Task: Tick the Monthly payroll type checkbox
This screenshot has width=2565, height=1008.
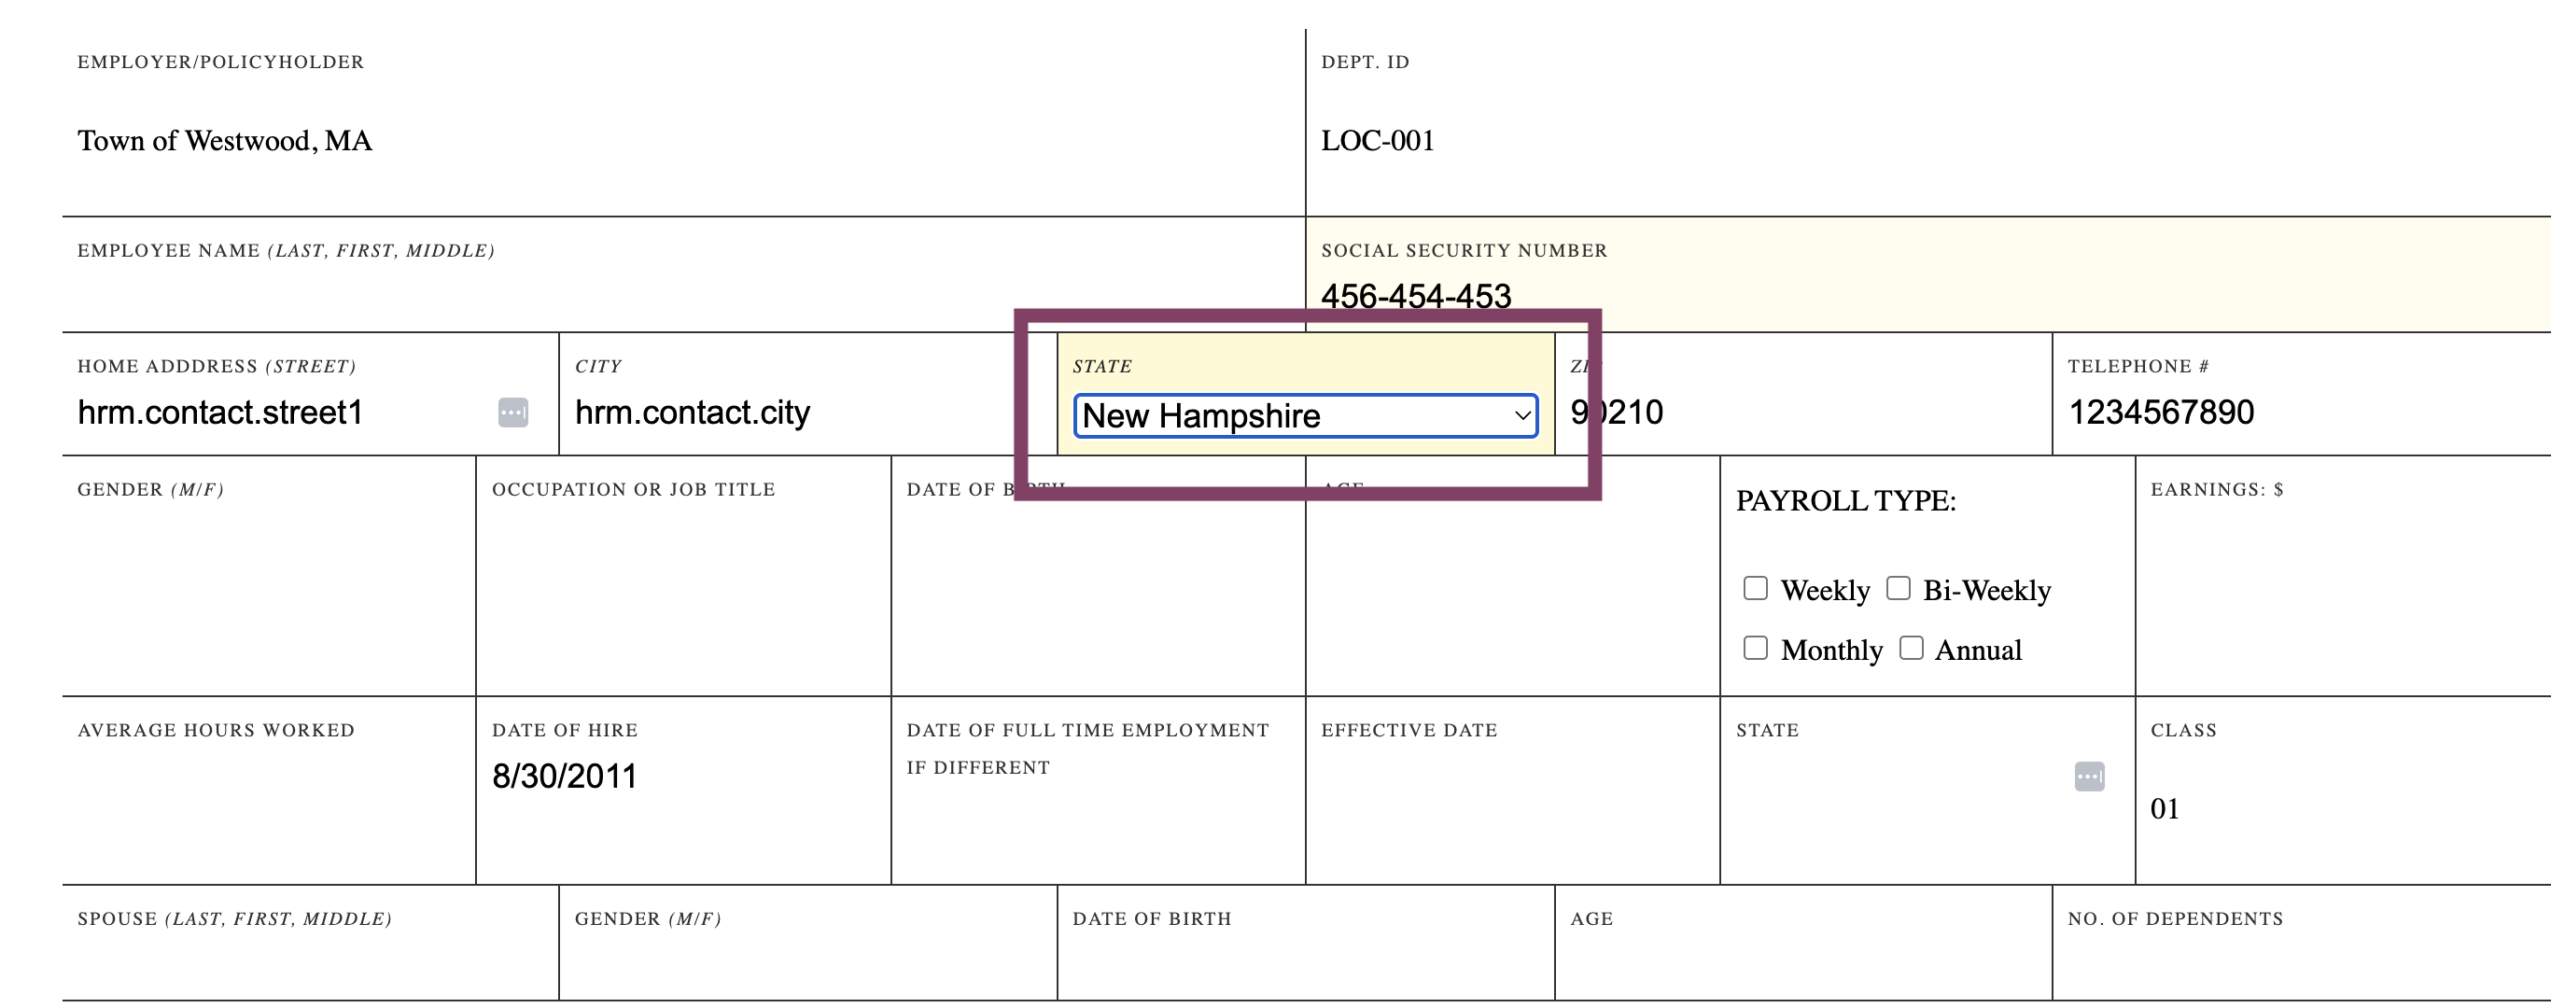Action: click(x=1756, y=648)
